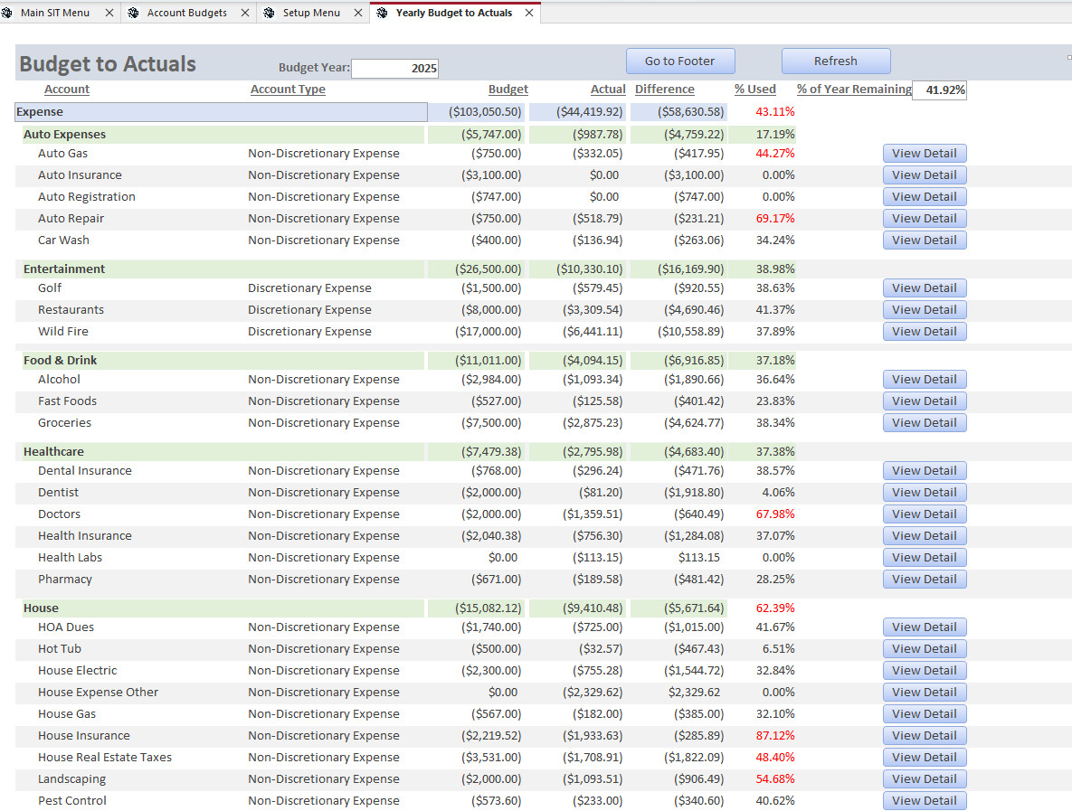Click the Go to Footer button
This screenshot has height=811, width=1072.
pyautogui.click(x=680, y=61)
